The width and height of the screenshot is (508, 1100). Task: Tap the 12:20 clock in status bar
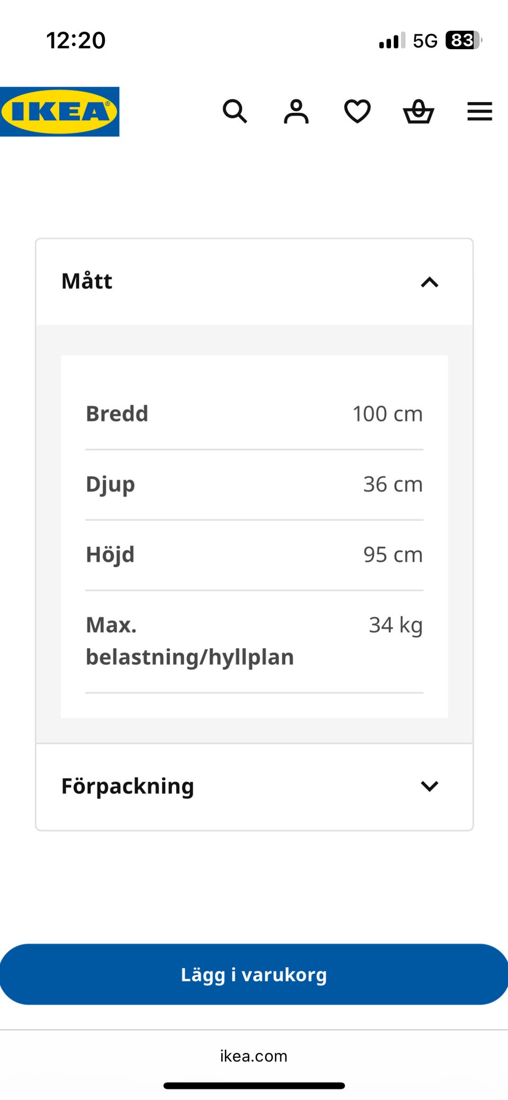(x=76, y=40)
